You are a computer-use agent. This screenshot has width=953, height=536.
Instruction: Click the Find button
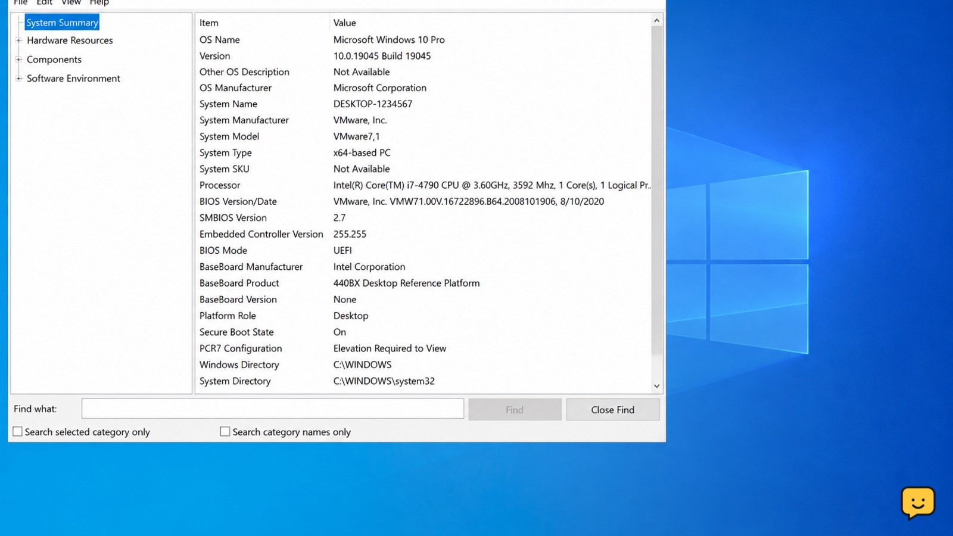coord(515,410)
